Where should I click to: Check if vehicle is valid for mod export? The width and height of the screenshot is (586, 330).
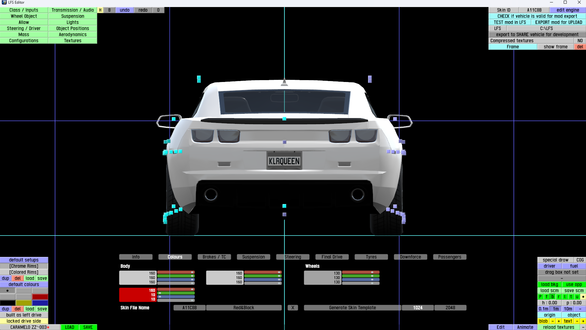click(537, 16)
